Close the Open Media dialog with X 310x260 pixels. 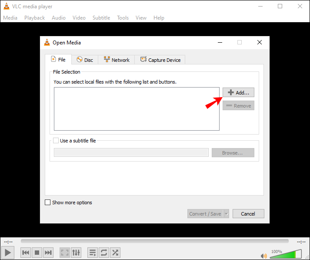[260, 42]
